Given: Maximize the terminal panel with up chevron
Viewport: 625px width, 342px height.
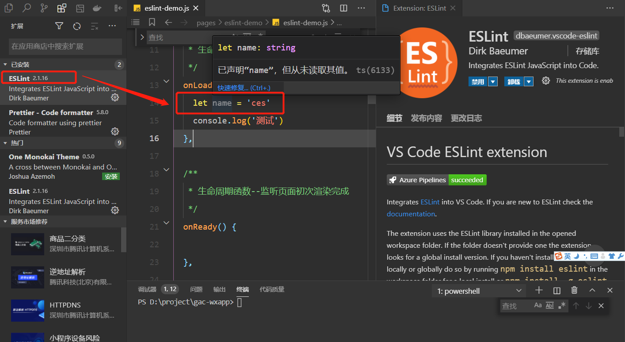Looking at the screenshot, I should point(592,290).
